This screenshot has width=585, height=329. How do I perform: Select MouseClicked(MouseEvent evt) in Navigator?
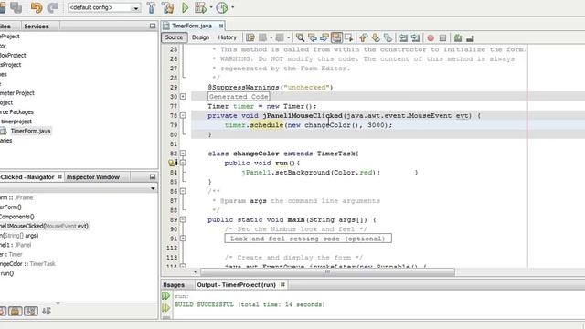[44, 226]
